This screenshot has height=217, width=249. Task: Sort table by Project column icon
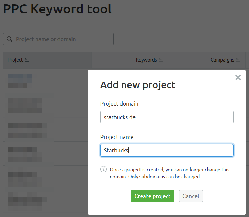[27, 60]
